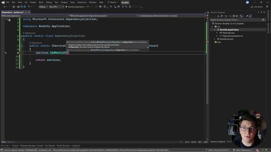Open the Help menu
The width and height of the screenshot is (271, 152).
tap(101, 3)
